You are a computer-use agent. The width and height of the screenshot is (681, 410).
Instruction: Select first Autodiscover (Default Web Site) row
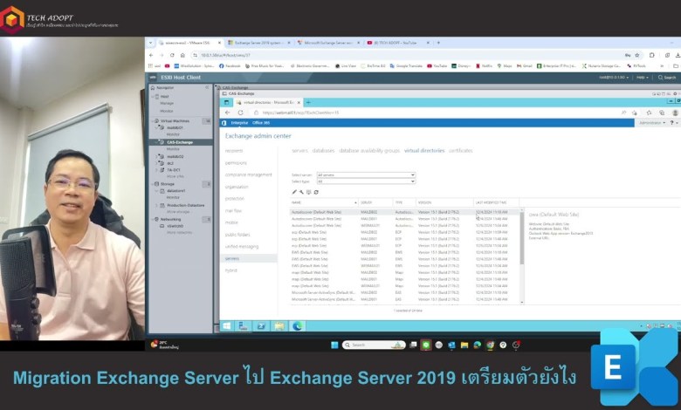[x=406, y=212]
